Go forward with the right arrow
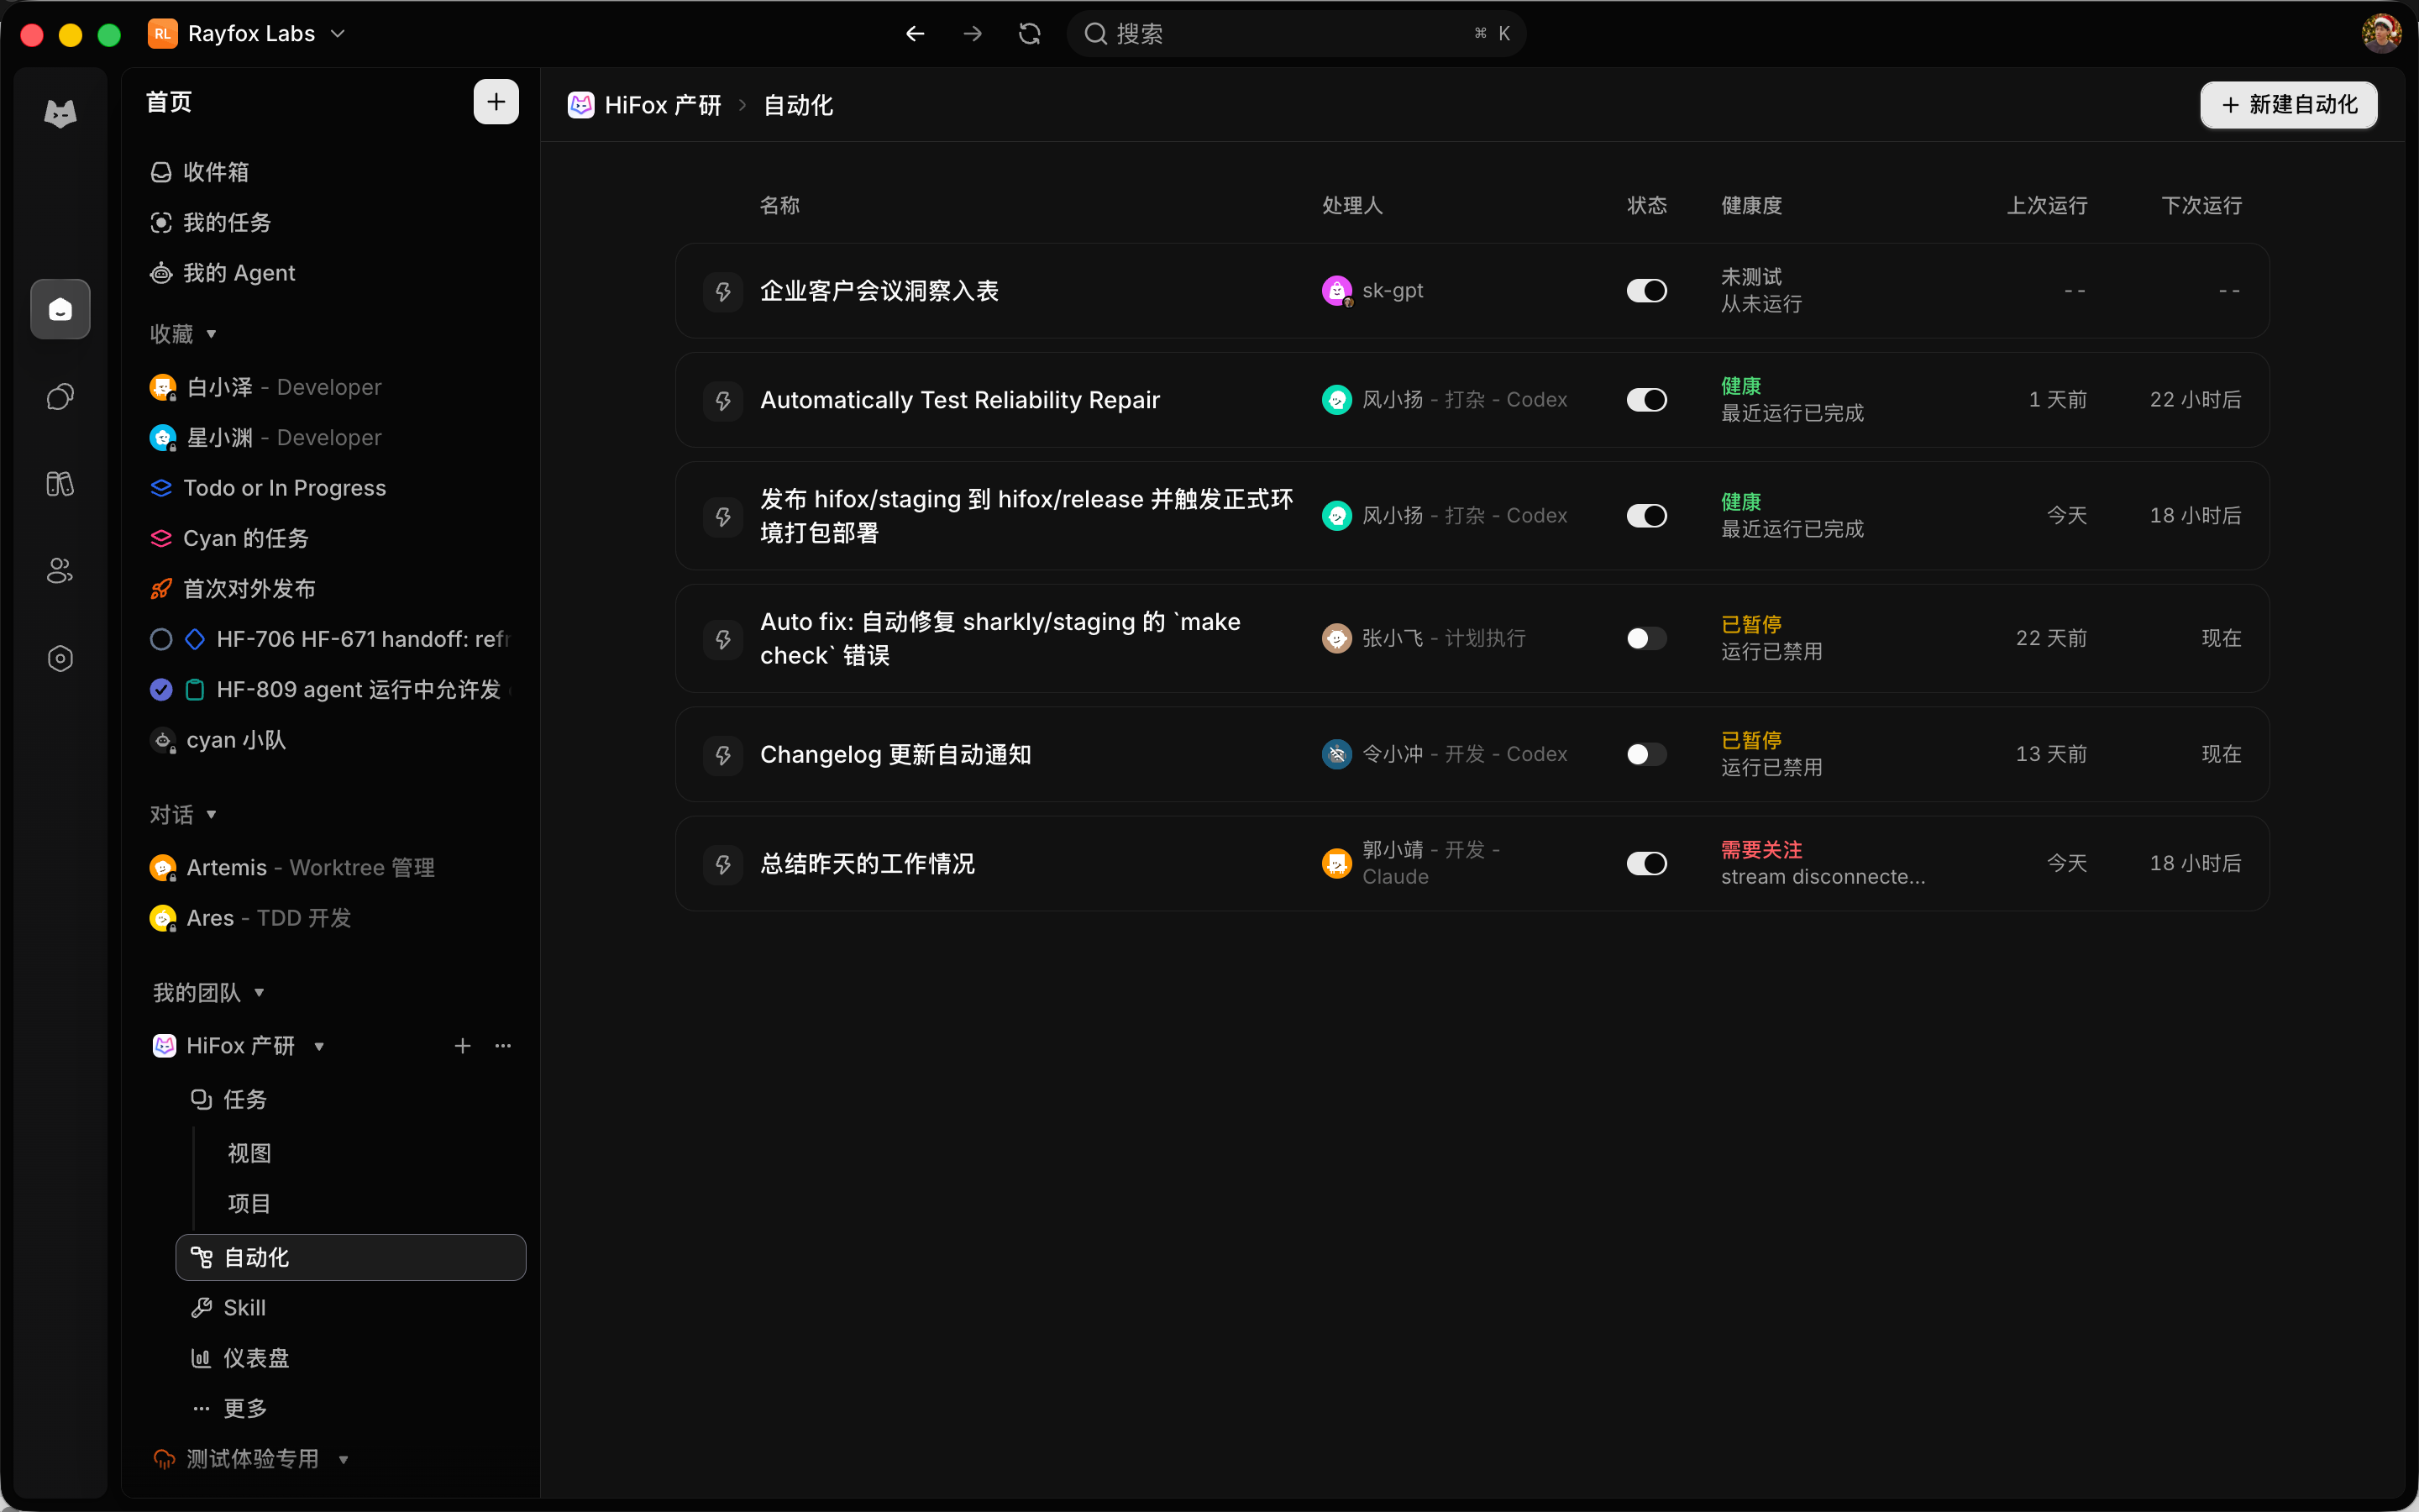The width and height of the screenshot is (2419, 1512). [x=972, y=34]
